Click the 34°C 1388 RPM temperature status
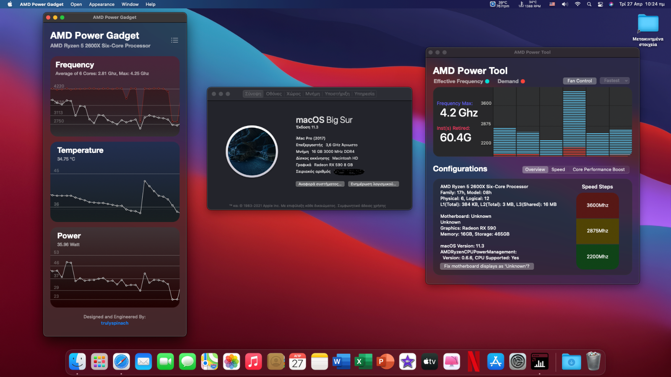 click(x=530, y=4)
